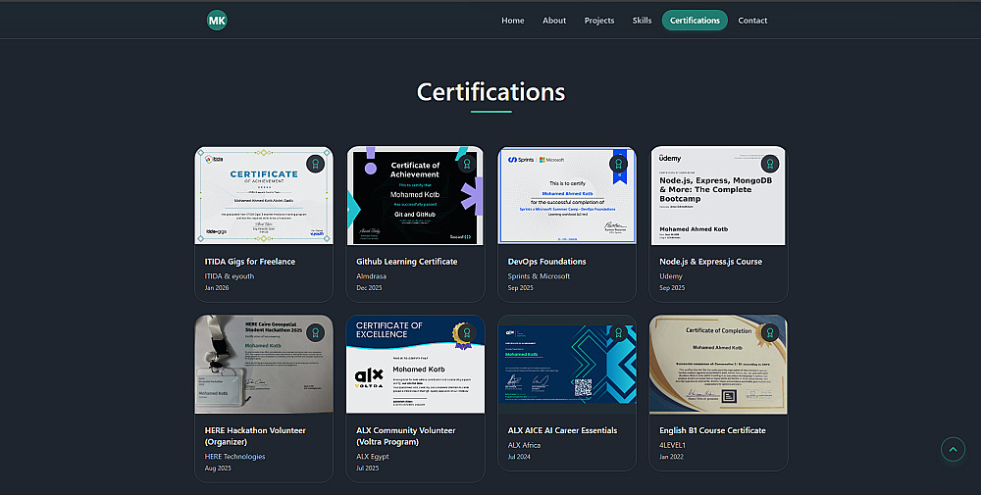Click the badge icon on English B1 card
This screenshot has height=495, width=981.
pyautogui.click(x=769, y=332)
